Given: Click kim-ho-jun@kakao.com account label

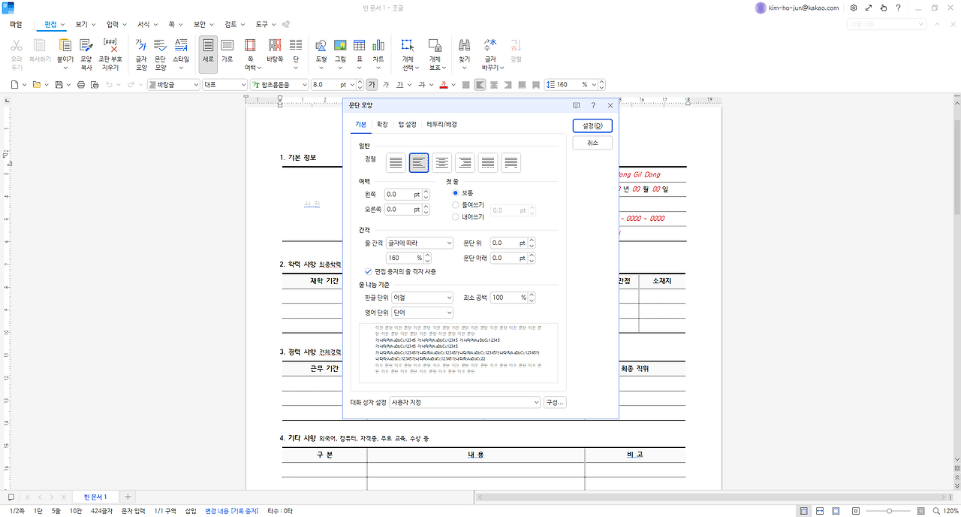Looking at the screenshot, I should click(x=803, y=8).
